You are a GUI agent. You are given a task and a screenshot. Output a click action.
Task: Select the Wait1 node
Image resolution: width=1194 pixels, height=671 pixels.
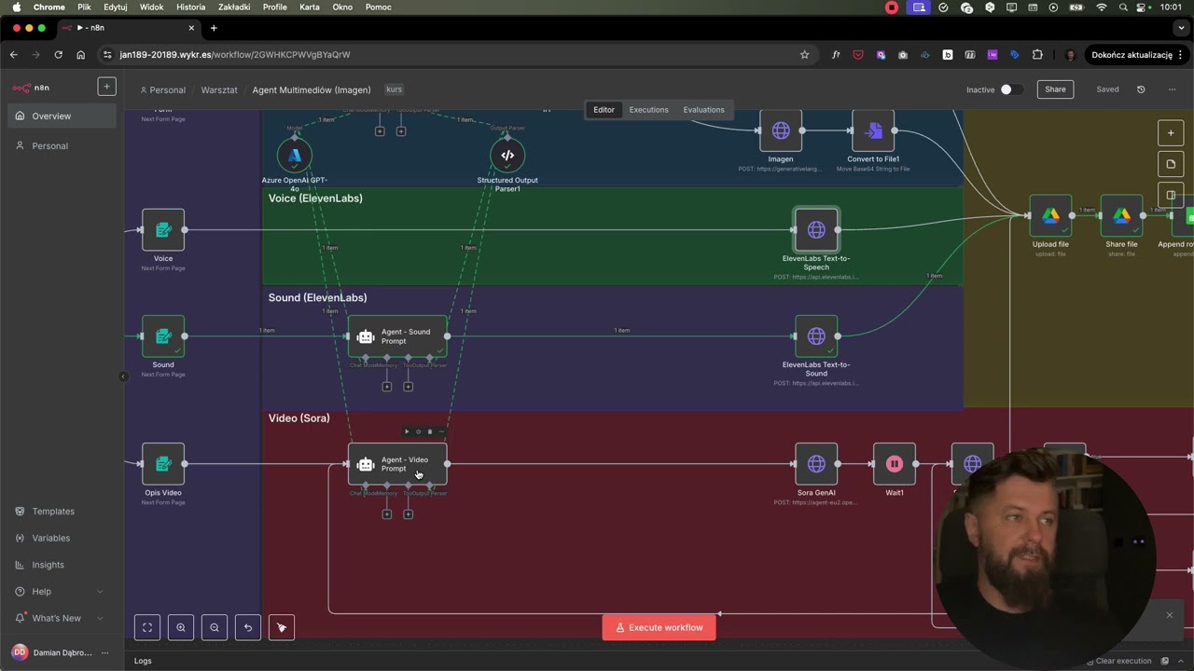(895, 463)
